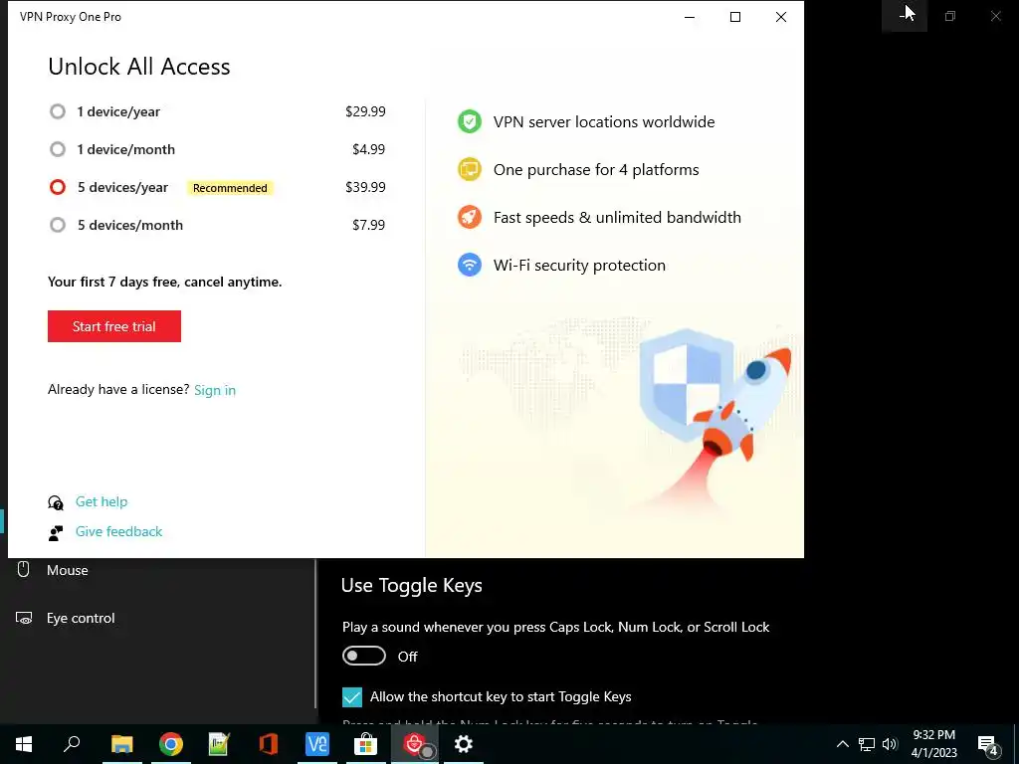Click the Get help magnifier icon

tap(56, 502)
